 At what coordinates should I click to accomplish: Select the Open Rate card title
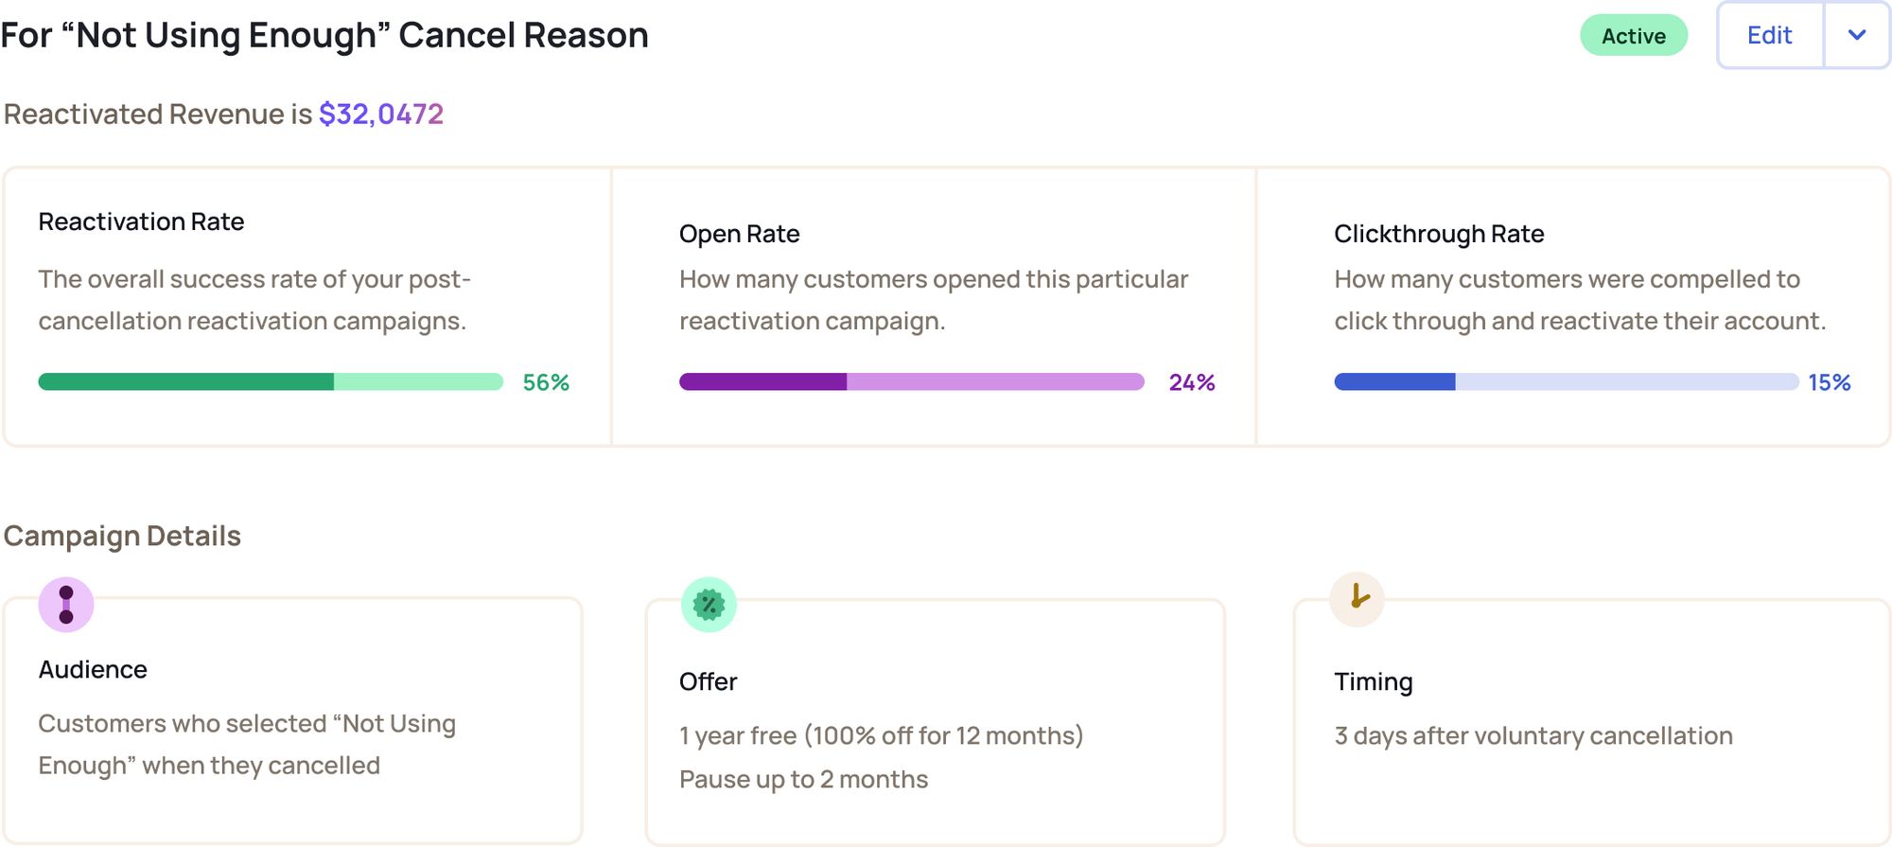(740, 234)
